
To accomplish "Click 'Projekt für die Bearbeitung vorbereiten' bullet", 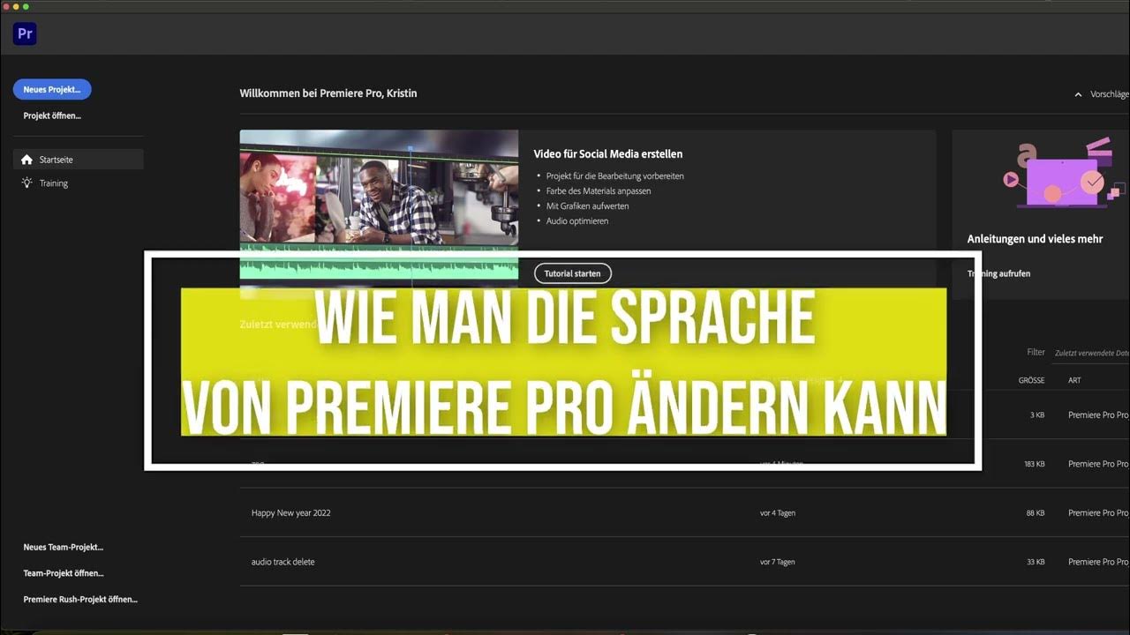I will tap(614, 176).
